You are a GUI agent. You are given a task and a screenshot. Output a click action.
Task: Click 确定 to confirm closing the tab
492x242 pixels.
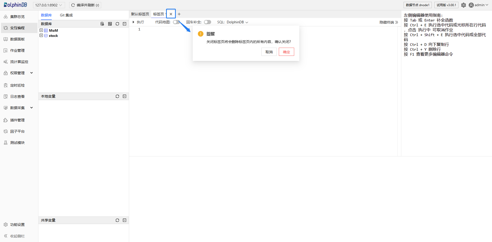pos(286,52)
